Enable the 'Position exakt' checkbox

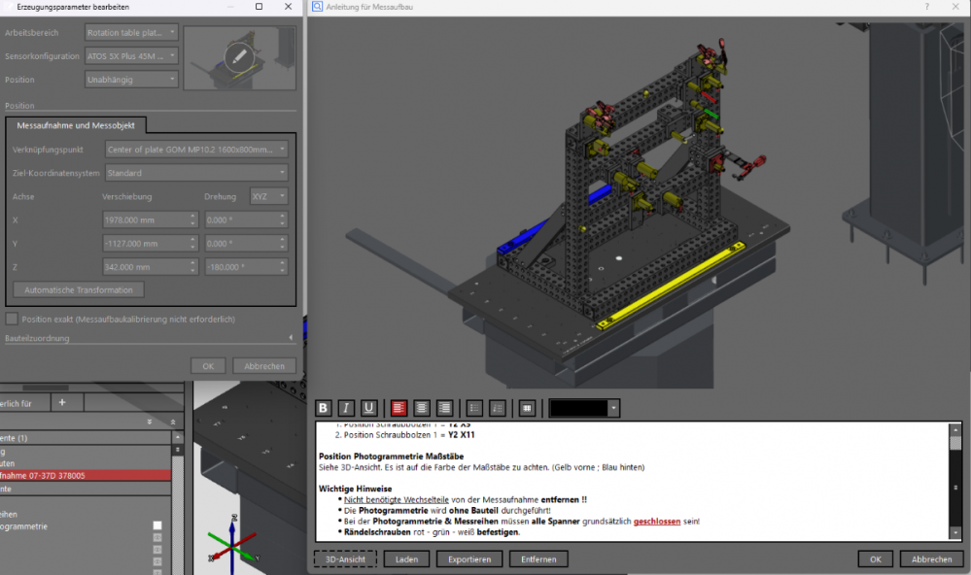click(12, 319)
